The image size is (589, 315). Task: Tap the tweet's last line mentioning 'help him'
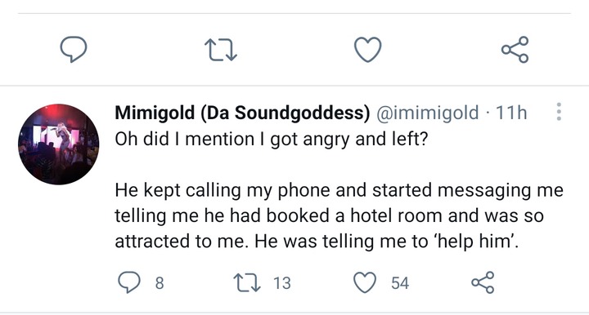pyautogui.click(x=317, y=242)
